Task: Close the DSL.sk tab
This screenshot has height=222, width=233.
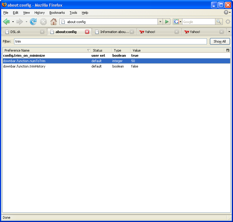Action: coord(42,32)
